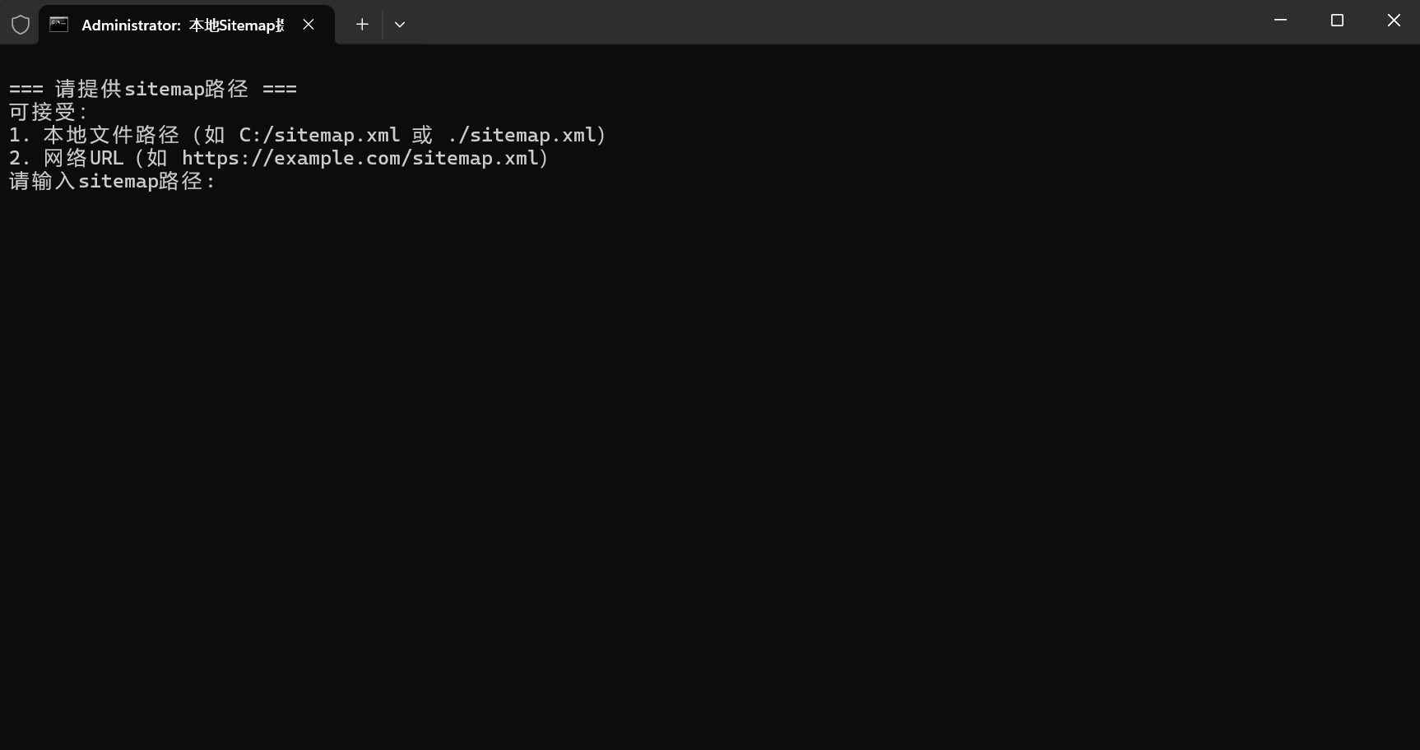Close the terminal window
The width and height of the screenshot is (1420, 750).
click(x=1393, y=21)
